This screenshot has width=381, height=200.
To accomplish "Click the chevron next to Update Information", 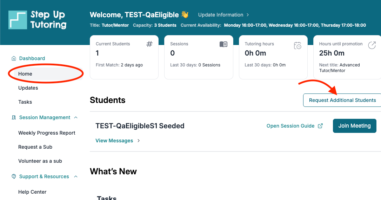I will click(248, 15).
